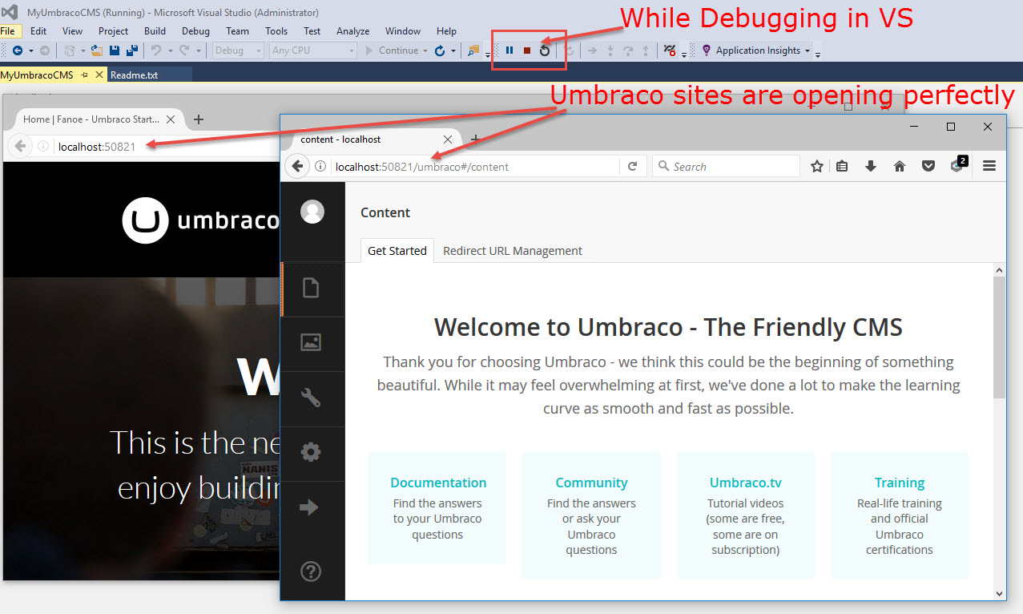Open Firefox hamburger menu
The width and height of the screenshot is (1023, 614).
point(989,166)
